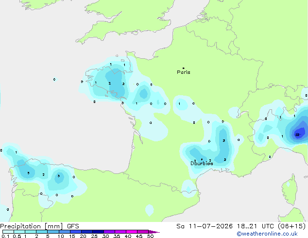Pick the legend swatch between 35 and 40

point(120,232)
